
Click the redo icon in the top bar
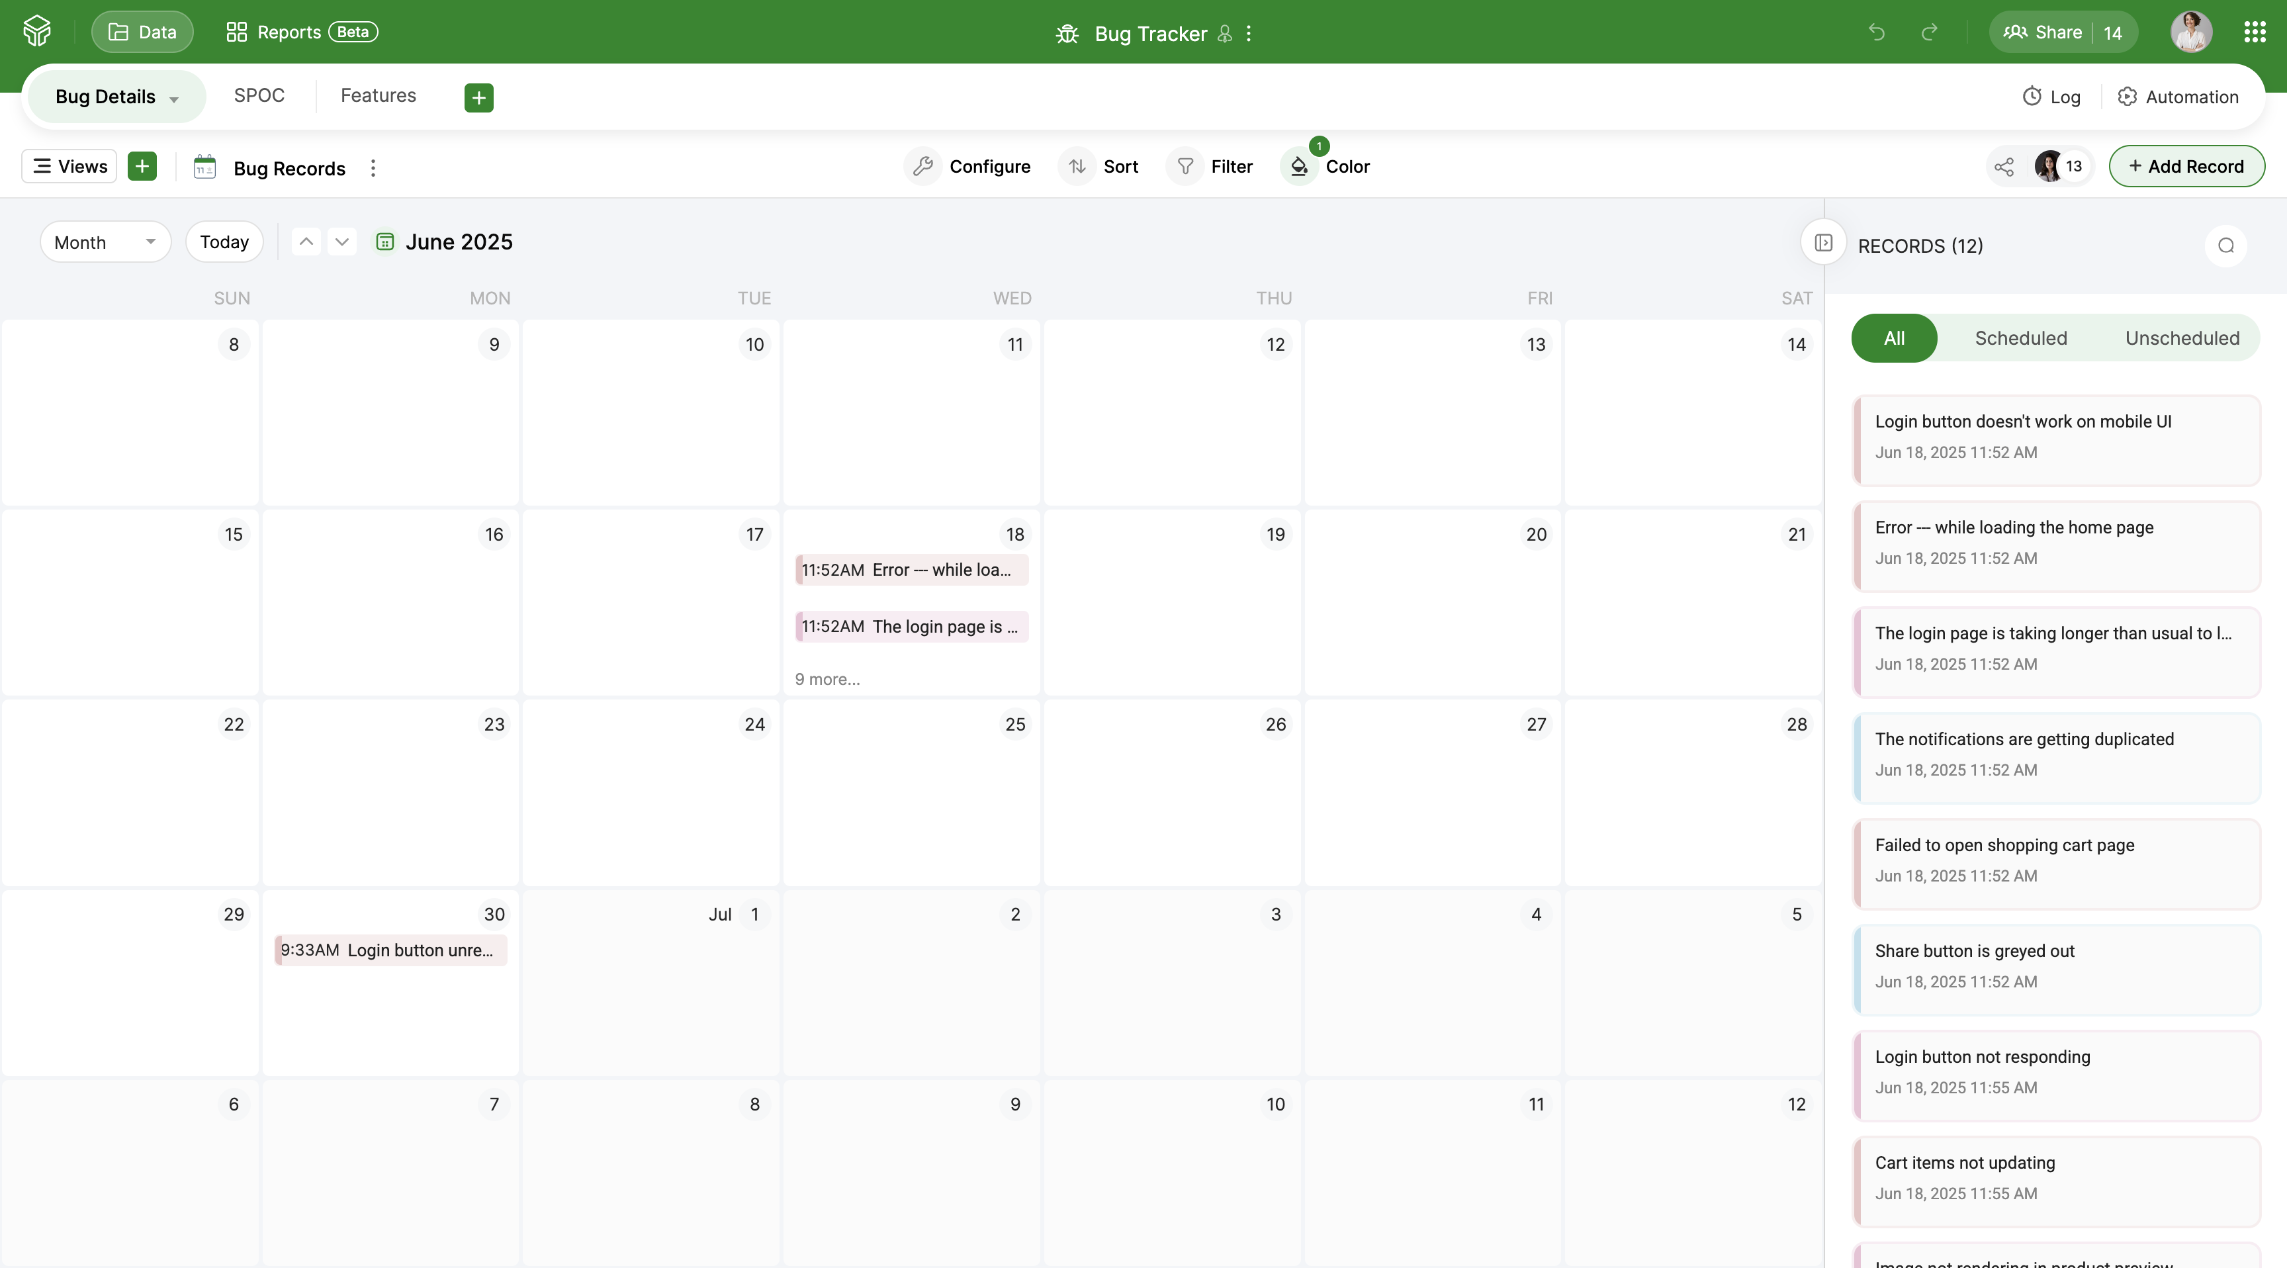tap(1930, 33)
